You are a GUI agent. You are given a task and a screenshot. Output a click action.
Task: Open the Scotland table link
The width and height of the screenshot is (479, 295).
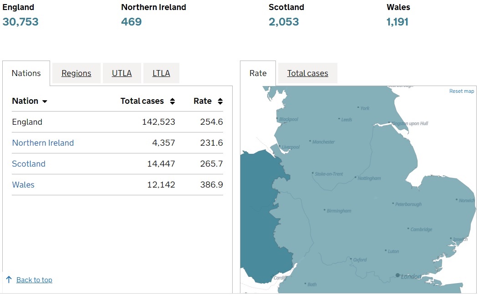coord(29,164)
